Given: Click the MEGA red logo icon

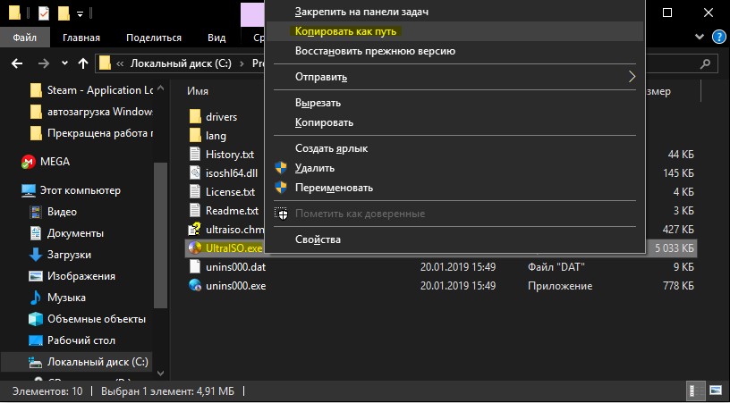Looking at the screenshot, I should (x=29, y=162).
